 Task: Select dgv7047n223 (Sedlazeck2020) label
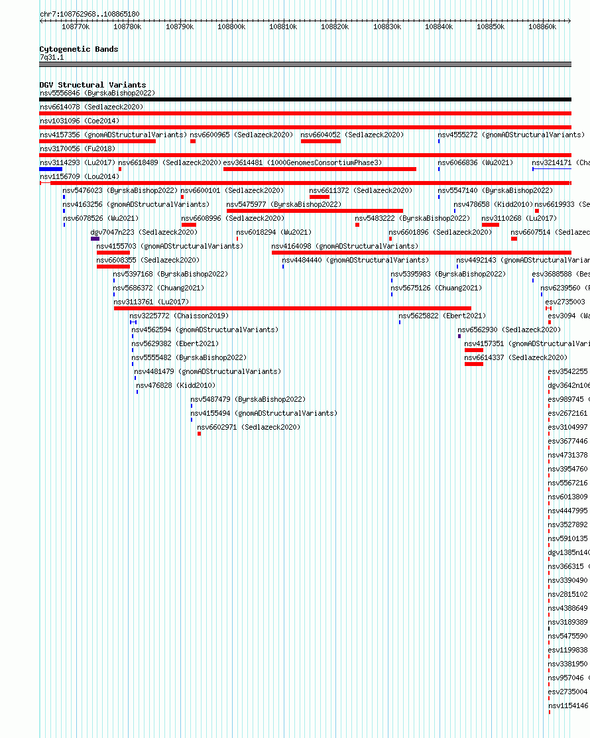(144, 232)
